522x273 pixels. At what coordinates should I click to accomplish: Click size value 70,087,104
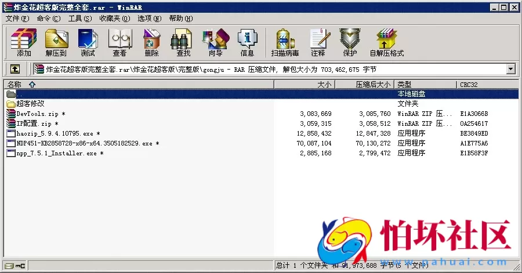314,143
